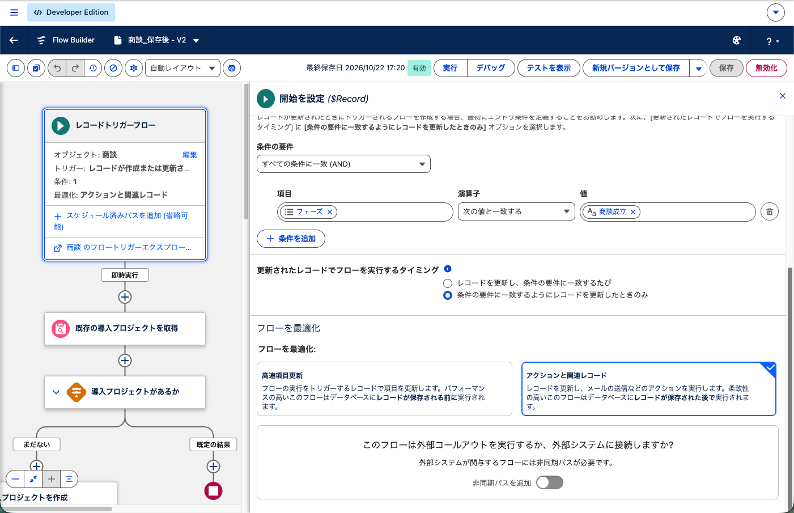Select 条件の要件に一致するようにレコードを更新したときのみ option
This screenshot has width=794, height=513.
[448, 295]
